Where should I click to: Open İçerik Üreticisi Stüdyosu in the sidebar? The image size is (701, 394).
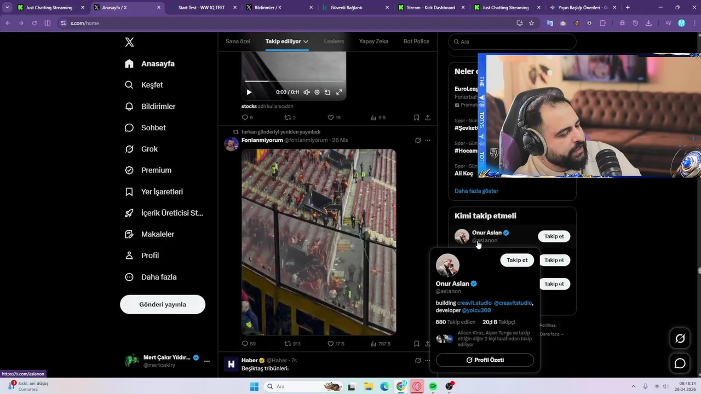coord(164,213)
